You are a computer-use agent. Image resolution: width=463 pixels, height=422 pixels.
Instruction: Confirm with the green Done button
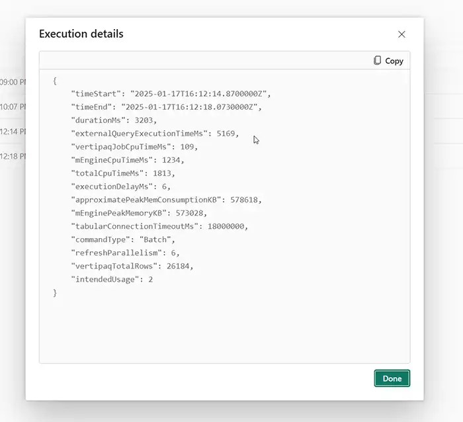coord(392,378)
